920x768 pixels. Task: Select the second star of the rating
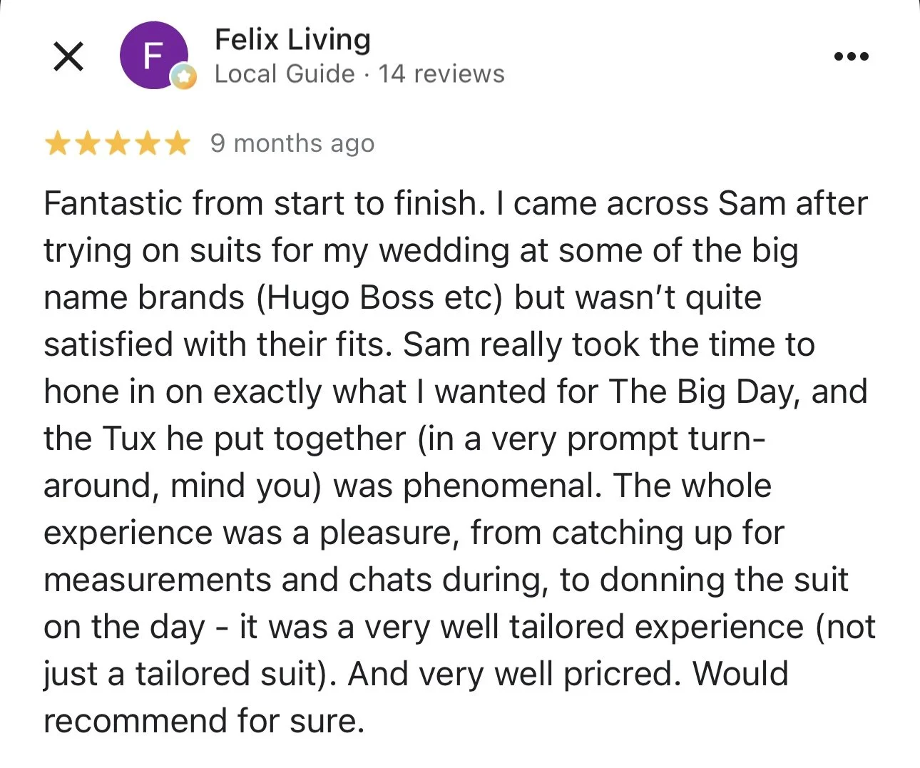pos(86,144)
